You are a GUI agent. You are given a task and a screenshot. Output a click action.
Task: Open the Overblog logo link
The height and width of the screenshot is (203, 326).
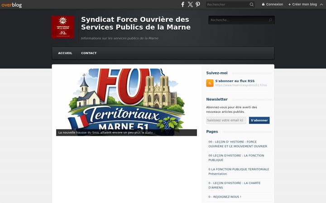pos(11,5)
